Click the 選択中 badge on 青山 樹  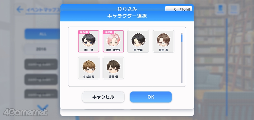click(84, 32)
